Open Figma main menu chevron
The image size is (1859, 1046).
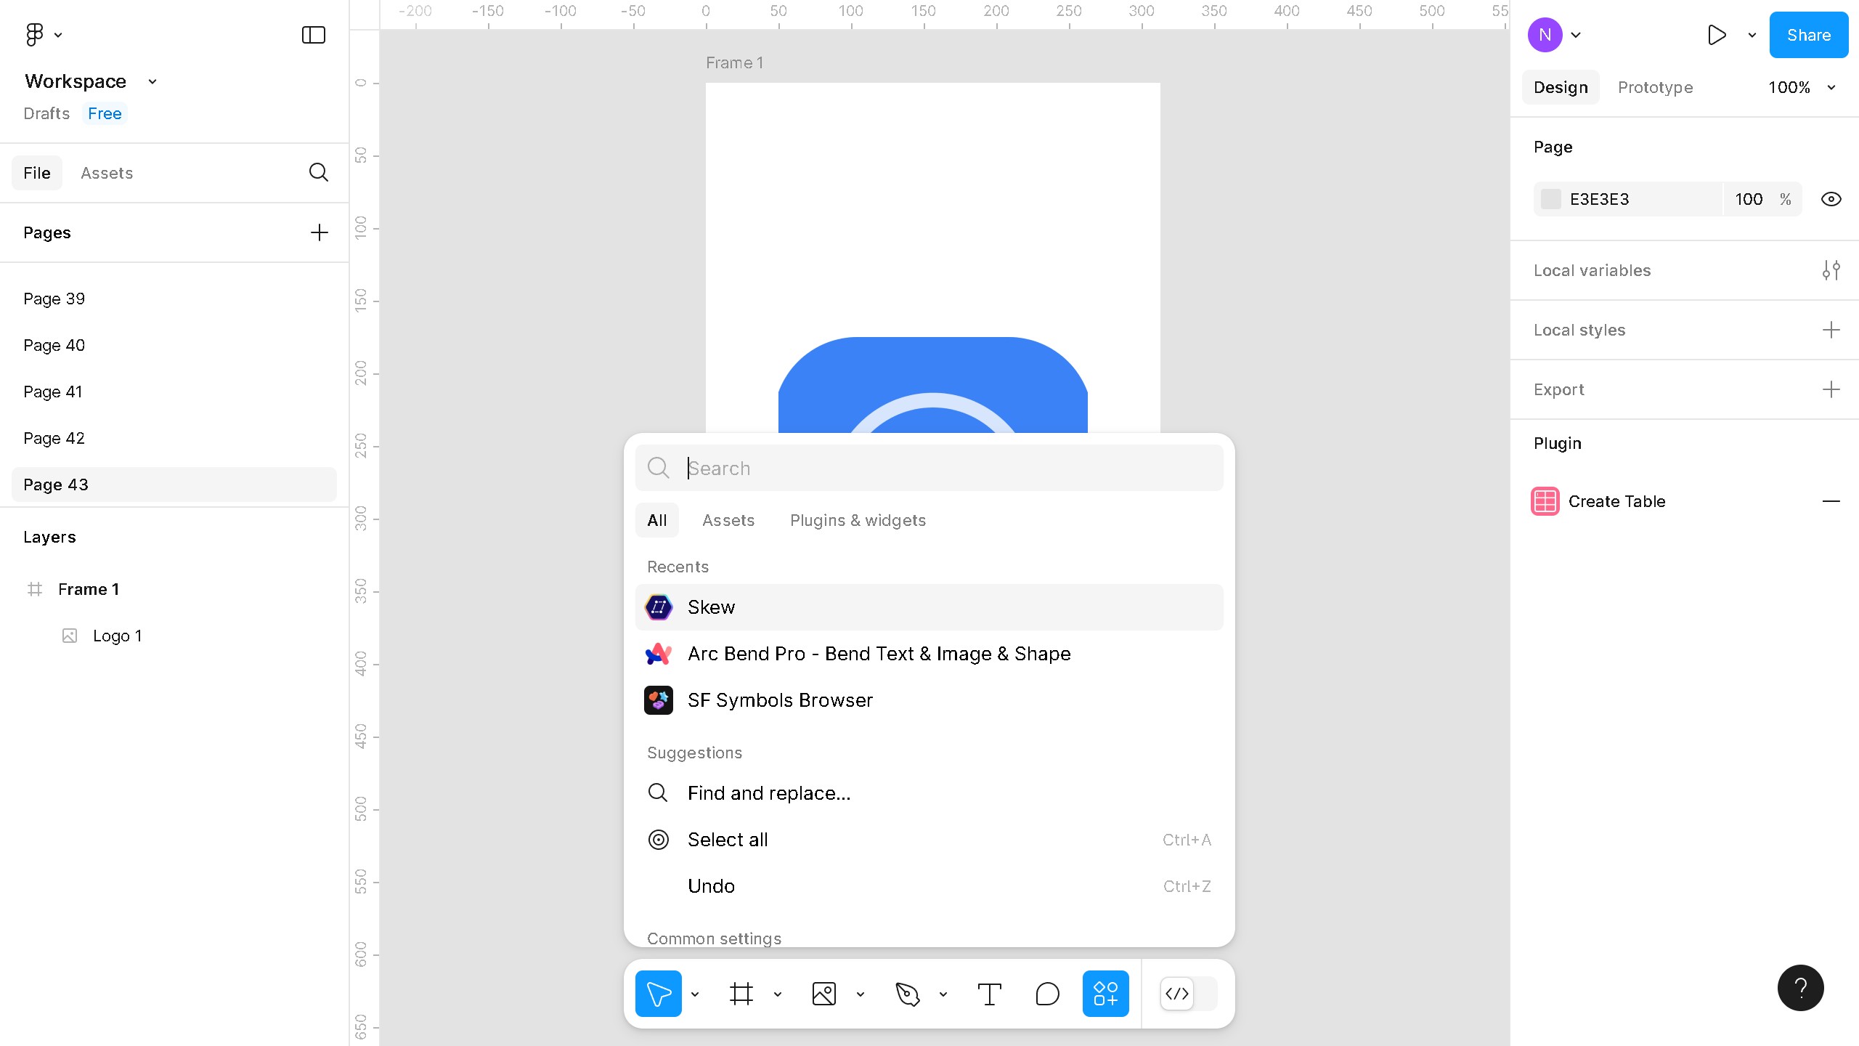point(58,35)
